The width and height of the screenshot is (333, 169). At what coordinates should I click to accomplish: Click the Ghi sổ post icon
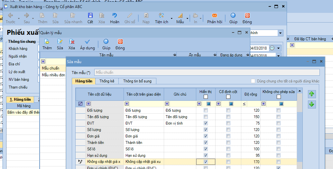tap(130, 15)
